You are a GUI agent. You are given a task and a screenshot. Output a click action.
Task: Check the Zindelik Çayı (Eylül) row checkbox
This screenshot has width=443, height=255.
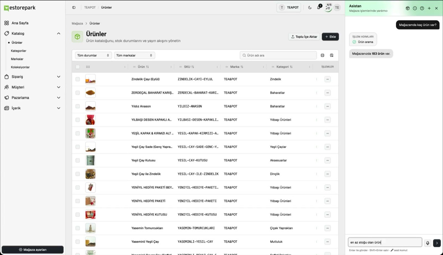point(78,79)
